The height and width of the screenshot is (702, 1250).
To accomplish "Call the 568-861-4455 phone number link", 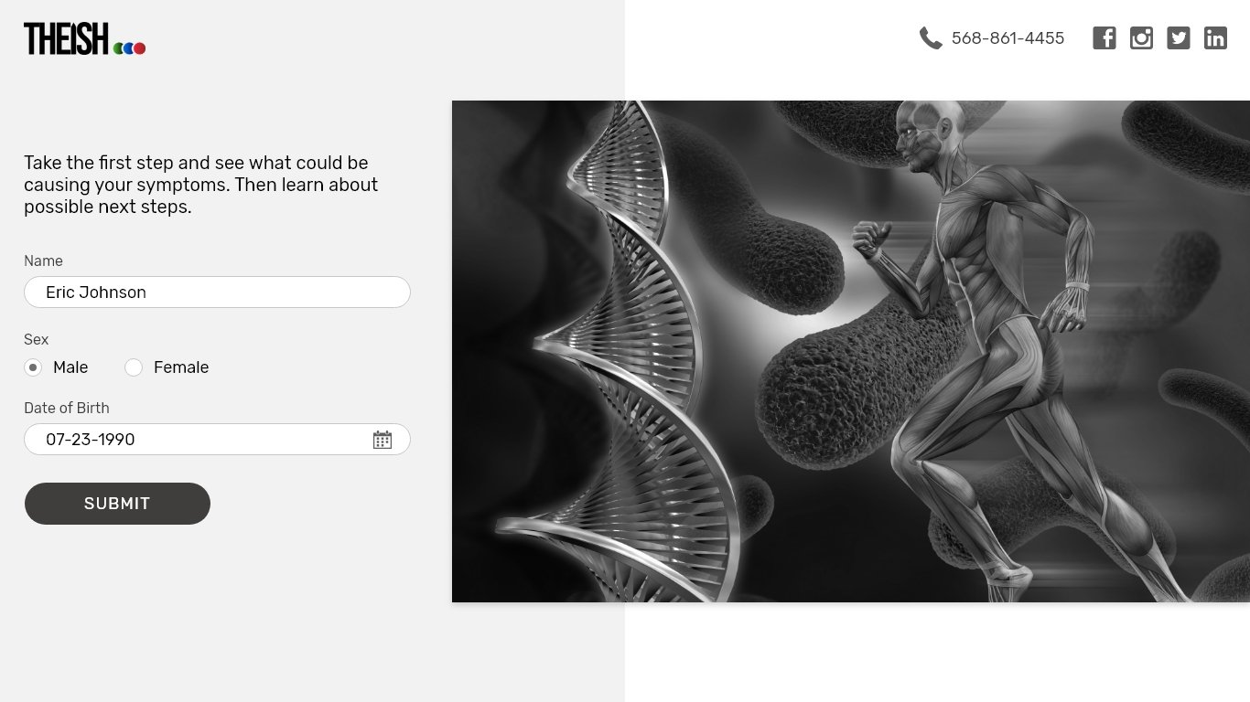I will [x=1008, y=38].
